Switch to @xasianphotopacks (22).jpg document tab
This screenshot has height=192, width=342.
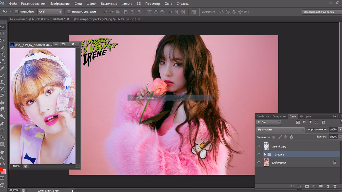pos(105,19)
